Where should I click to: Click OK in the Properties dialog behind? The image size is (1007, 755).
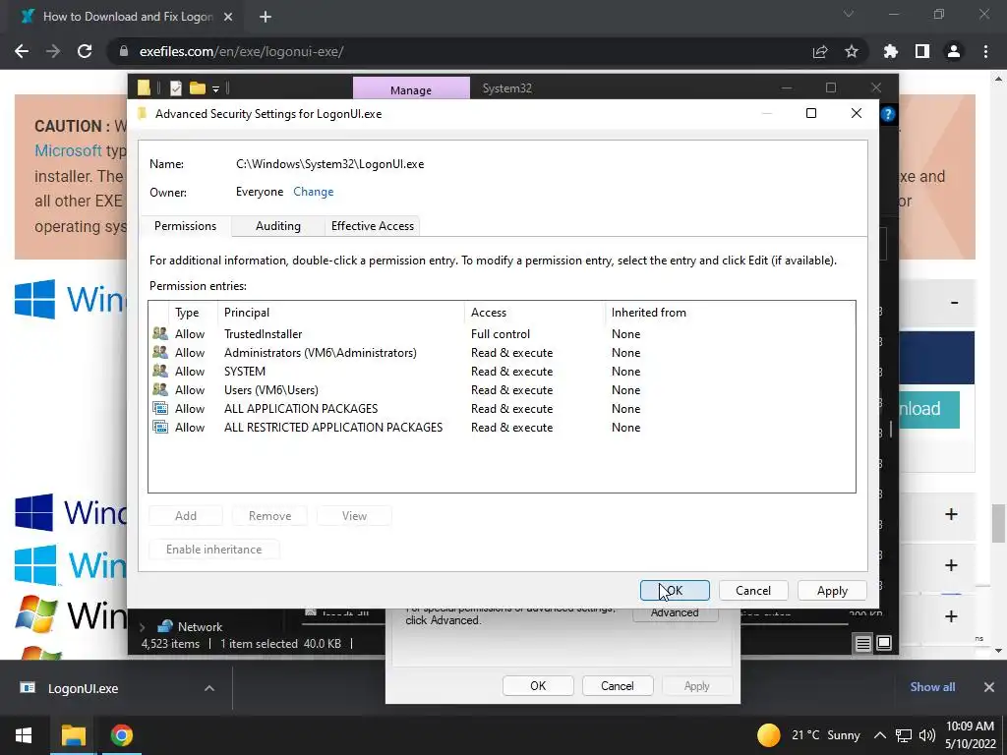[x=538, y=685]
